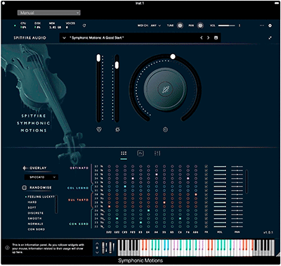Click the arc knob handle dot
Image resolution: width=281 pixels, height=266 pixels.
pyautogui.click(x=173, y=56)
